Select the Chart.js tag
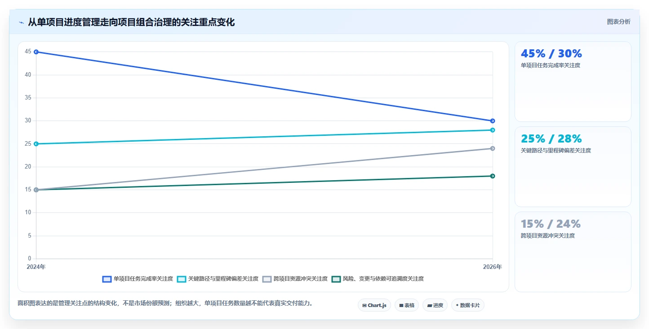 point(374,305)
